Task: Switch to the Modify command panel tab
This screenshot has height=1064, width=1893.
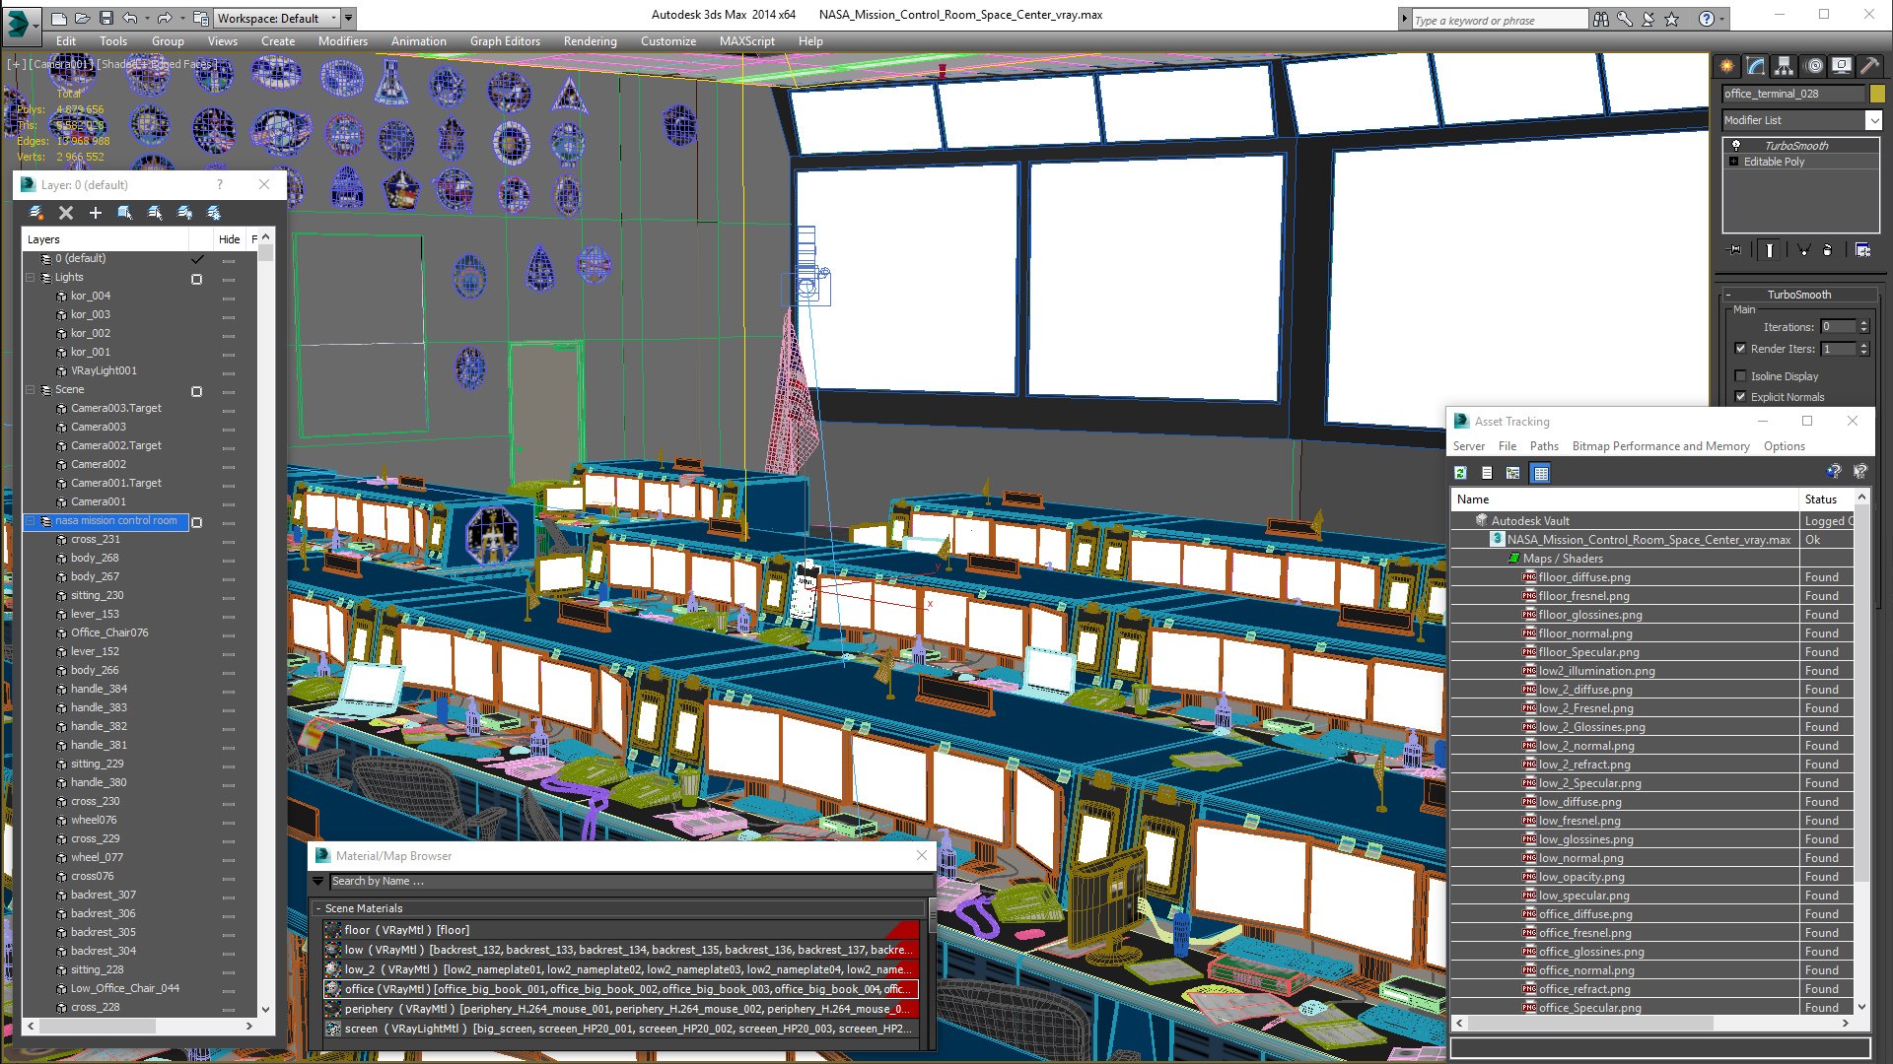Action: point(1756,66)
